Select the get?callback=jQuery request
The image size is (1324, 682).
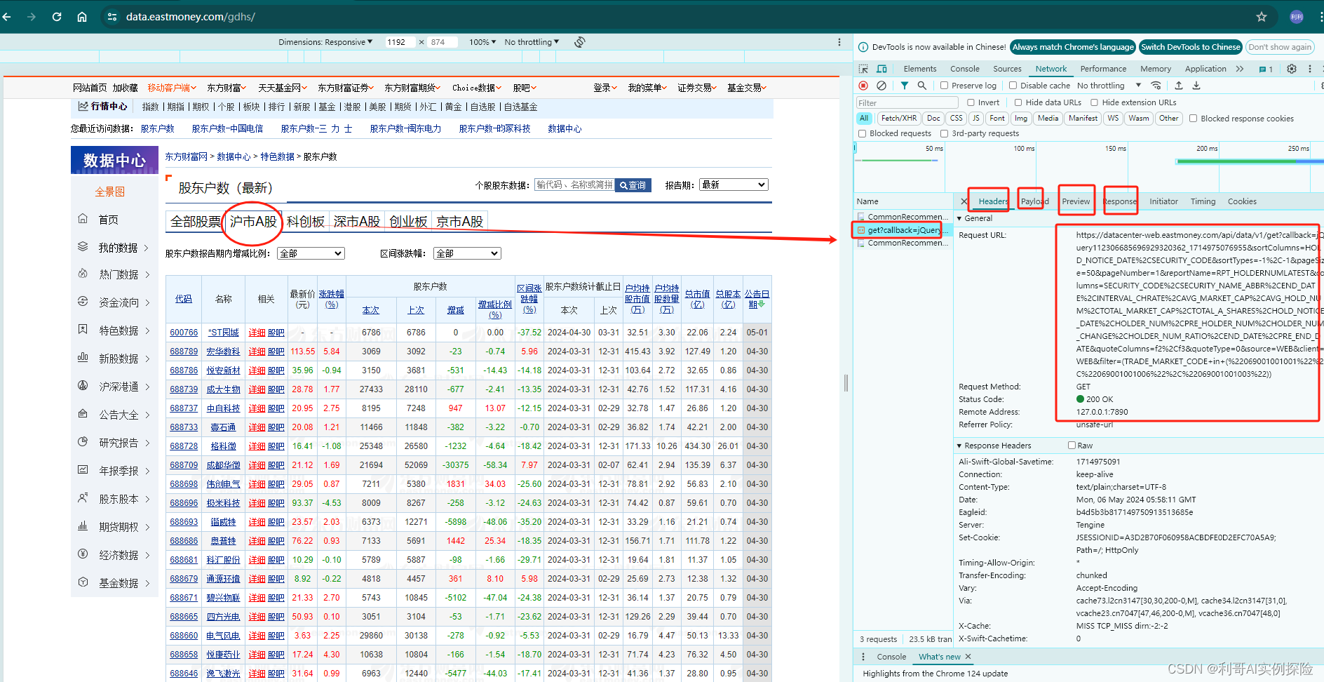coord(903,230)
